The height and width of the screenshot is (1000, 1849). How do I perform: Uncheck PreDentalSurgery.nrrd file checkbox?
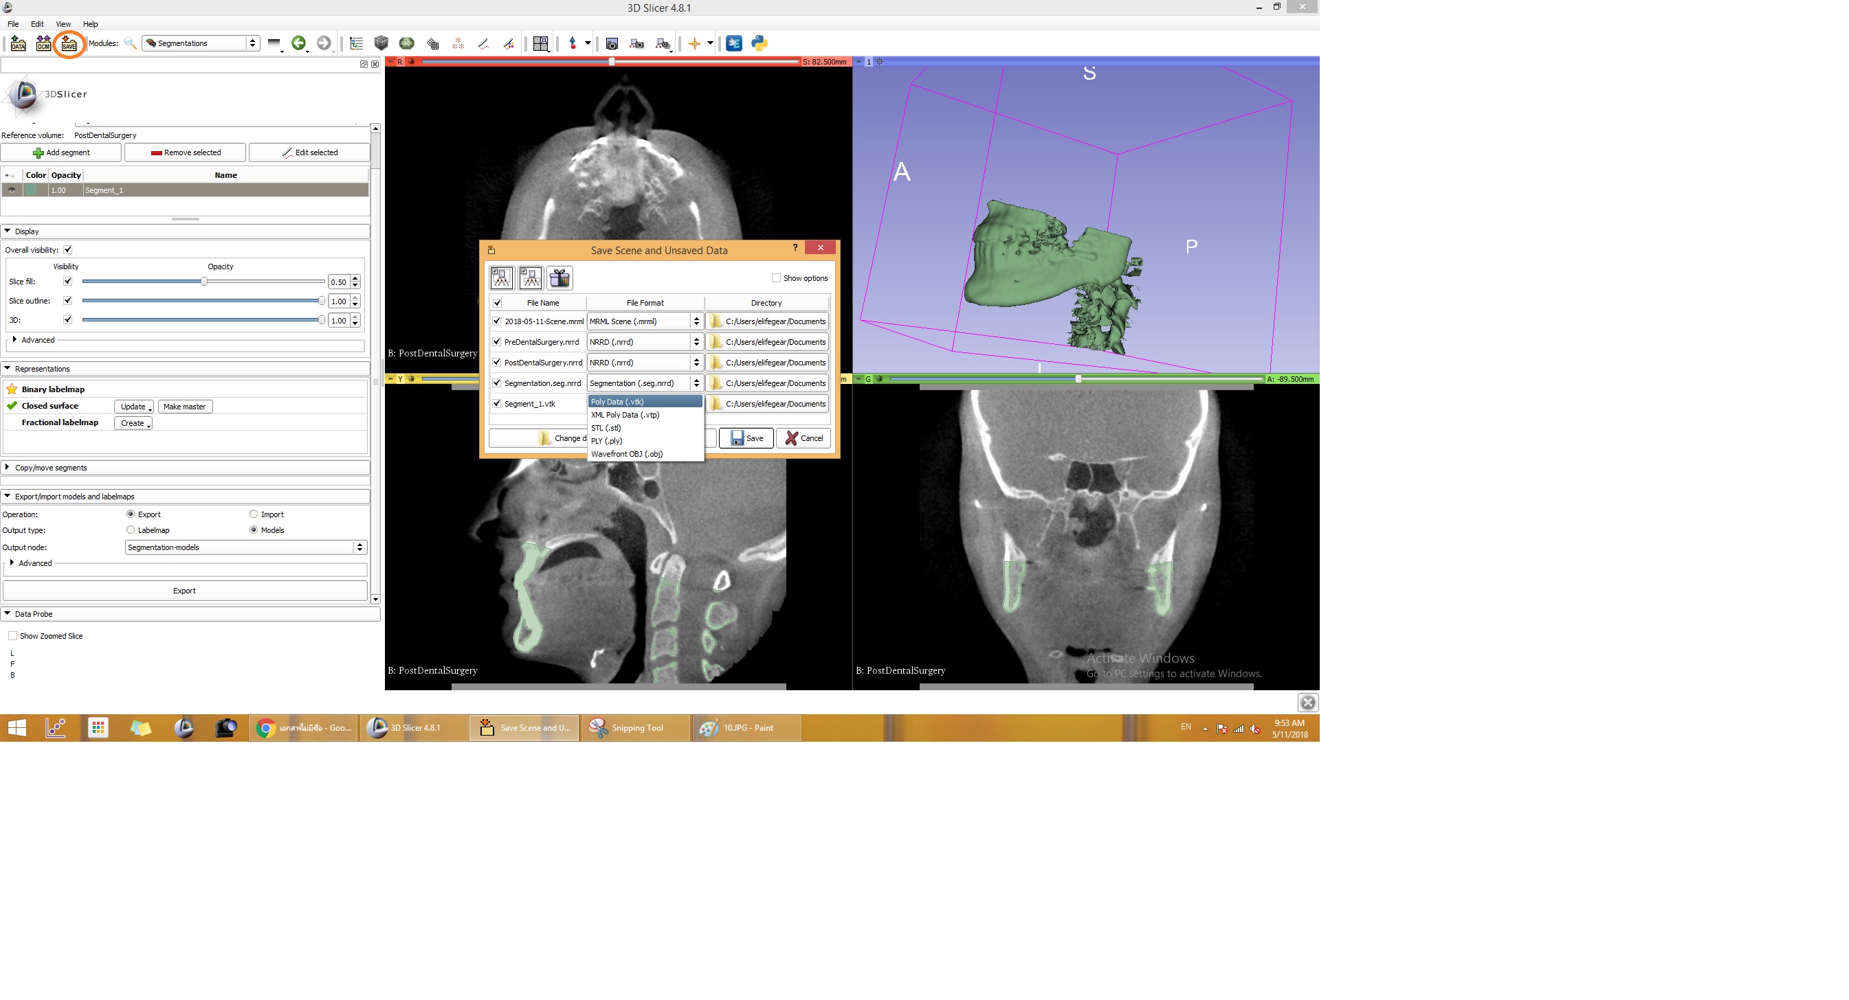pos(497,342)
